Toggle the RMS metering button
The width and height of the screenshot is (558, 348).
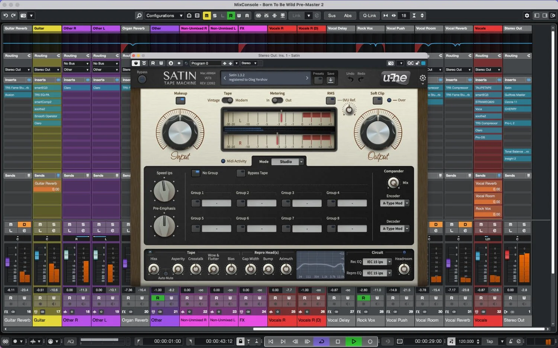tap(331, 100)
